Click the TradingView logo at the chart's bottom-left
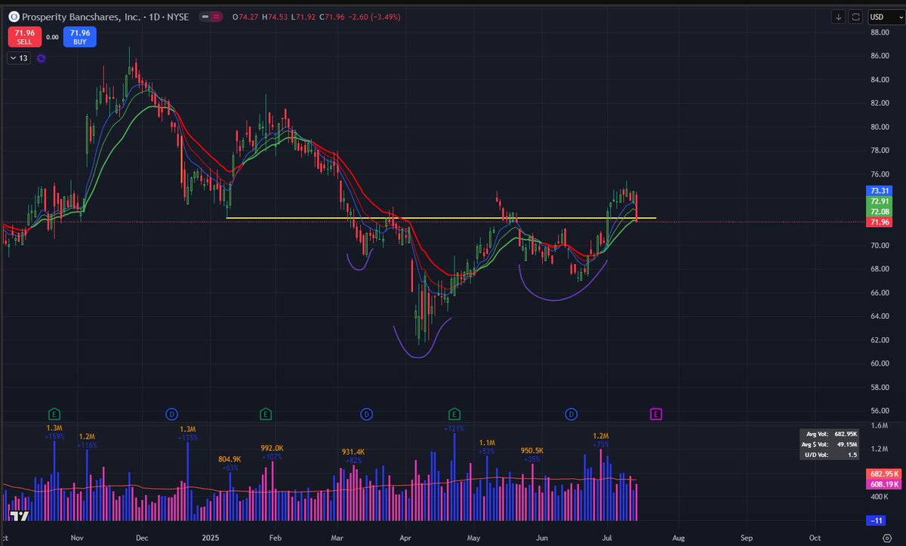The width and height of the screenshot is (906, 546). (x=20, y=517)
